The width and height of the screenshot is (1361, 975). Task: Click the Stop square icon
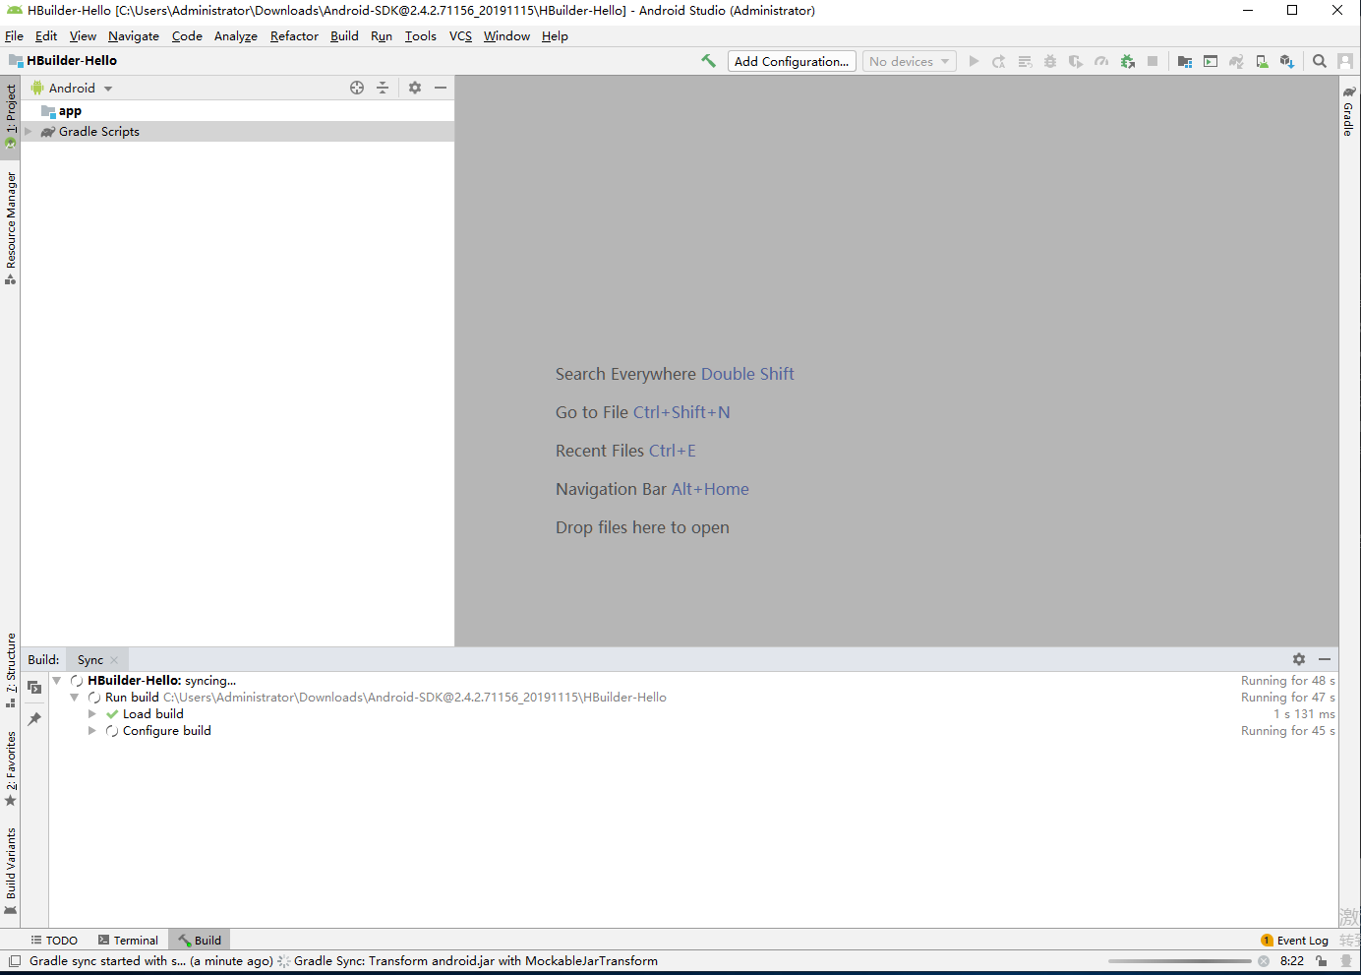point(1153,61)
